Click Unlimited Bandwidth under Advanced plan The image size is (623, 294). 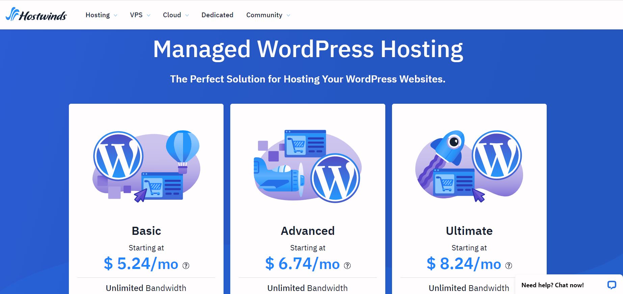point(307,288)
